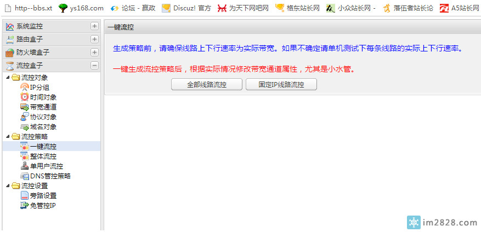The image size is (481, 232).
Task: Click the 系统监控 chart icon
Action: (10, 27)
